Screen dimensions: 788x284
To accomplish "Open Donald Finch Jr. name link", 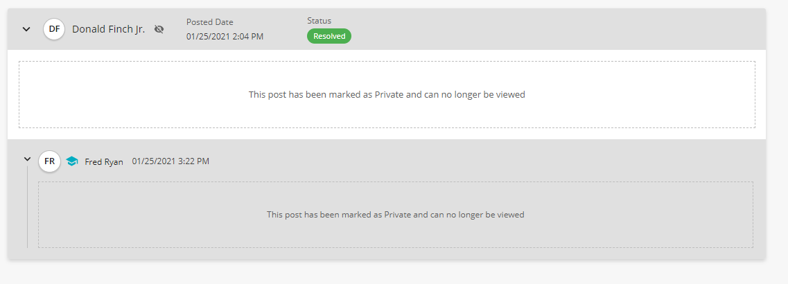I will click(109, 29).
